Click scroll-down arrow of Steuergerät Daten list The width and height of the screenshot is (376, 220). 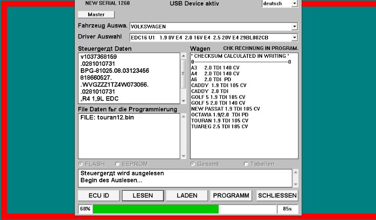point(184,101)
